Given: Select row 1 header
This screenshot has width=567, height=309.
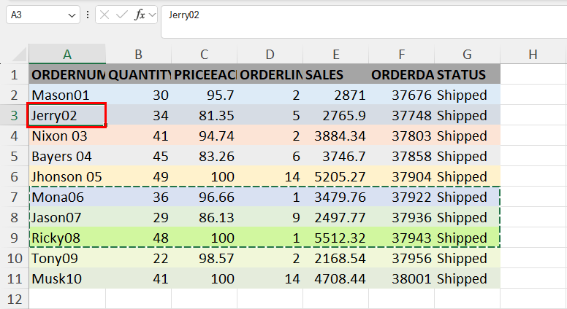Looking at the screenshot, I should 14,74.
